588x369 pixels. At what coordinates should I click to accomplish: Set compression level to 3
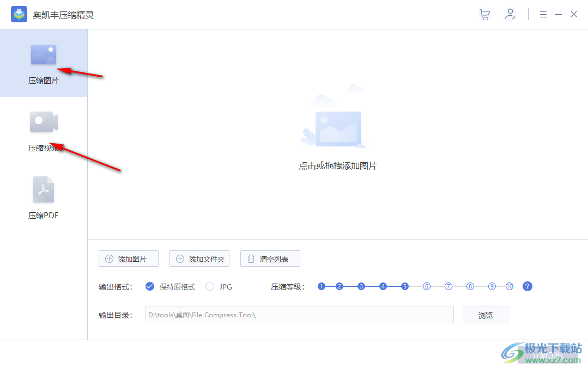click(361, 286)
